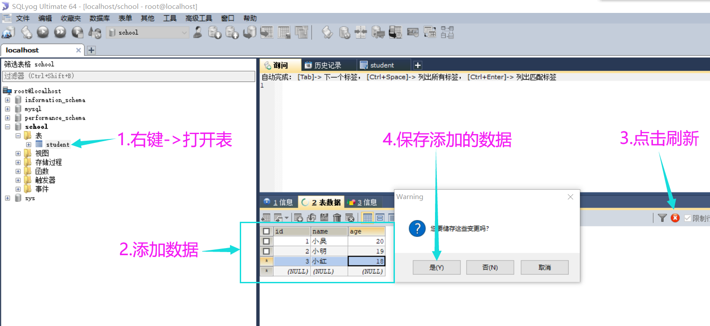
Task: Click the execute all queries icon
Action: pyautogui.click(x=60, y=32)
